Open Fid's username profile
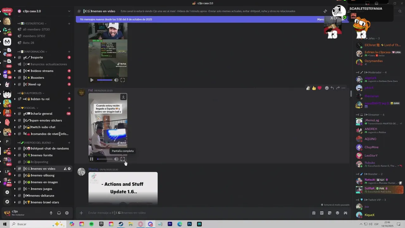Image resolution: width=405 pixels, height=228 pixels. click(90, 90)
